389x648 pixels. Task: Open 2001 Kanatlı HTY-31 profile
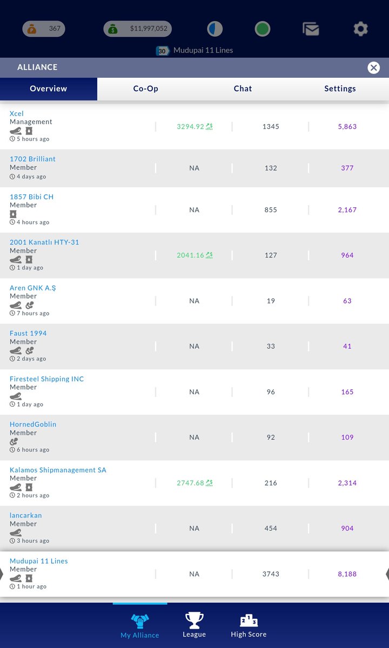click(44, 242)
